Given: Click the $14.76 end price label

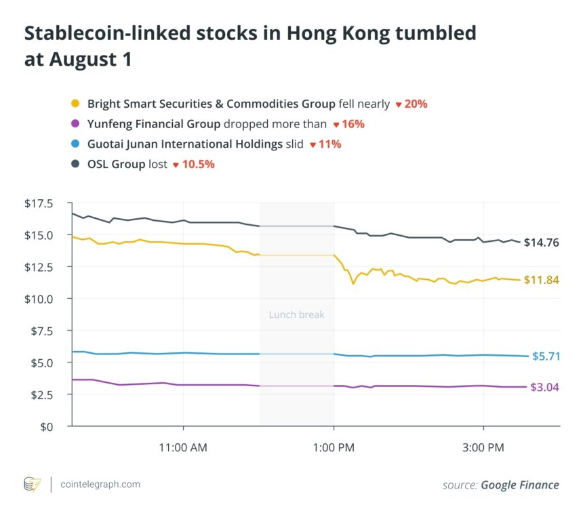Looking at the screenshot, I should coord(542,242).
